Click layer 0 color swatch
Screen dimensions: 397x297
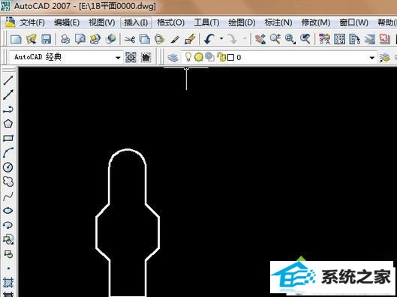coord(230,58)
